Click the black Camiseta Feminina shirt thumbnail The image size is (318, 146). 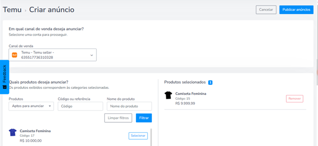(x=168, y=95)
